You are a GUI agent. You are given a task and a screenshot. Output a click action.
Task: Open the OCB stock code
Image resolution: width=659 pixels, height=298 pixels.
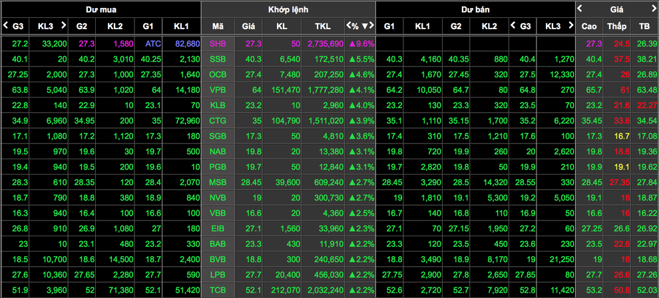tap(218, 74)
